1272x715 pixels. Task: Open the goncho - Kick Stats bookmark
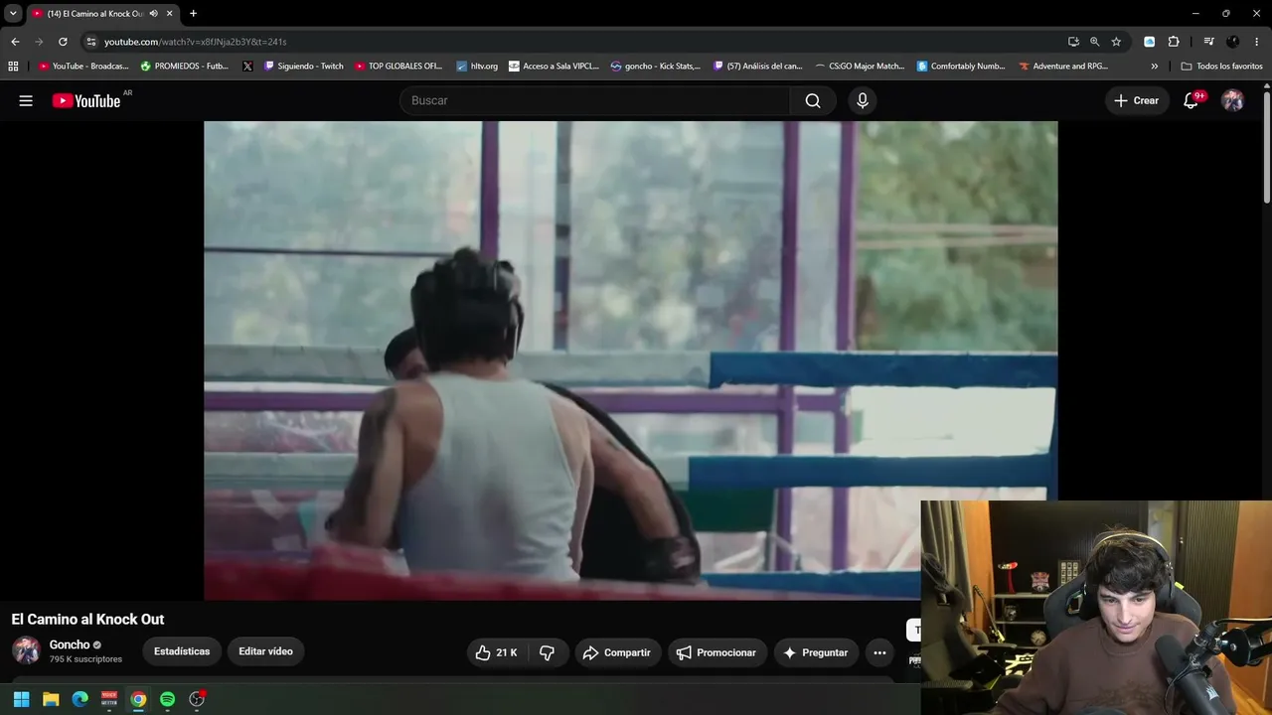click(656, 67)
